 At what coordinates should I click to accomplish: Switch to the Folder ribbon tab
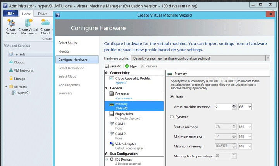click(43, 14)
